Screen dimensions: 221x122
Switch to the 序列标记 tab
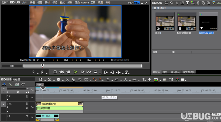(x=175, y=72)
